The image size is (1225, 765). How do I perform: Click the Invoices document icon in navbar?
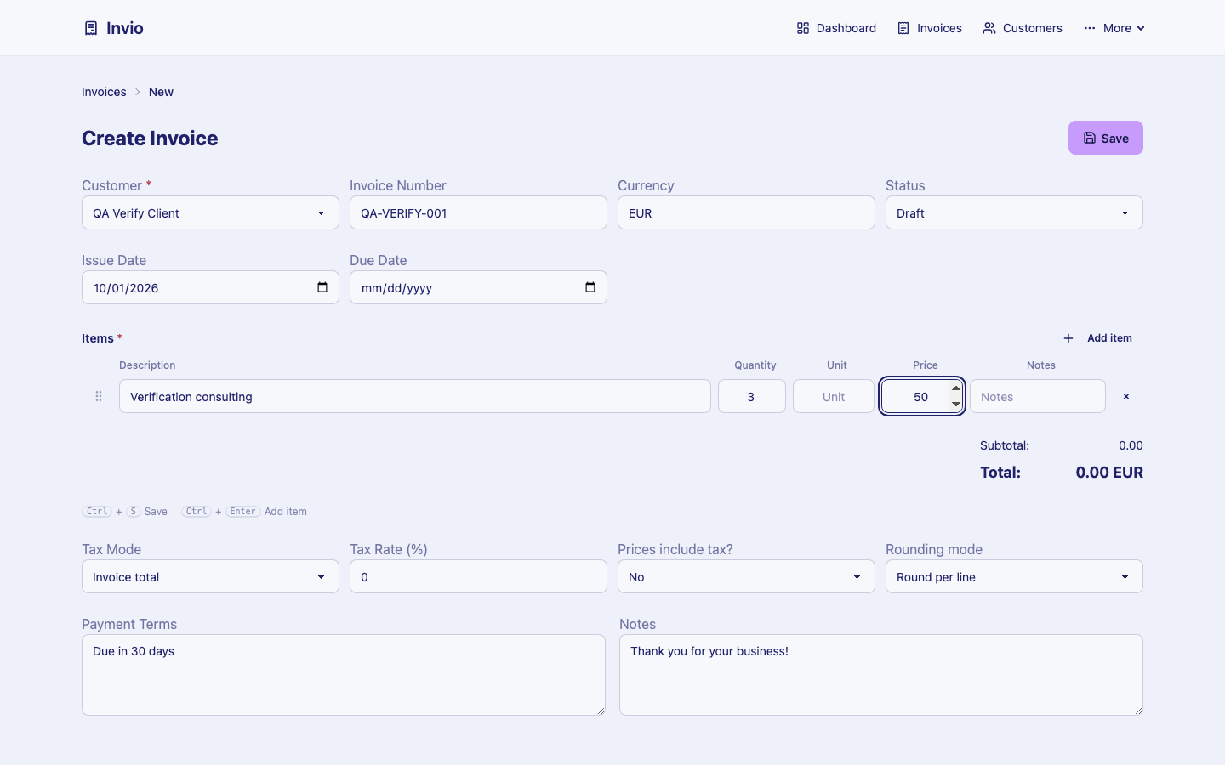pyautogui.click(x=903, y=28)
